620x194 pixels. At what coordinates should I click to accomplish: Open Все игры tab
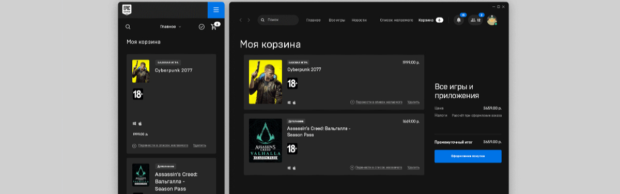336,20
